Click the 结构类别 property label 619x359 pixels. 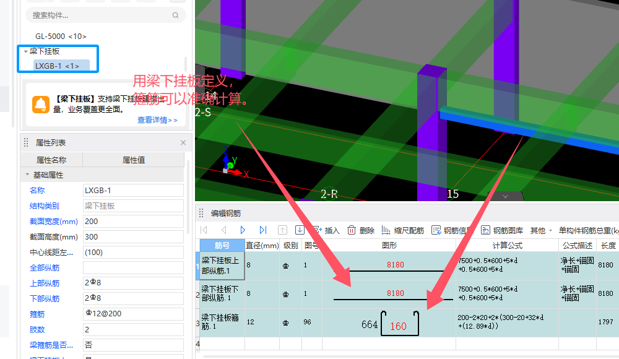(44, 205)
